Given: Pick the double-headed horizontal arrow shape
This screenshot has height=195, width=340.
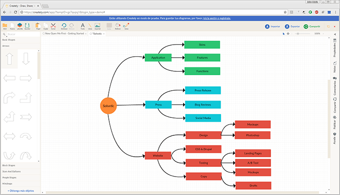Looking at the screenshot, I should (10, 136).
